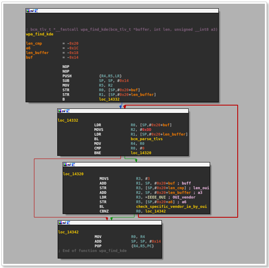Click the ADD R2 line with a3 comment
Screen dimensions: 269x268
(x=151, y=193)
